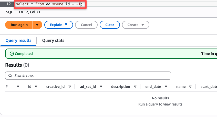Viewport: 217px width, 117px height.
Task: Click into the SQL query on line 12
Action: click(x=49, y=4)
